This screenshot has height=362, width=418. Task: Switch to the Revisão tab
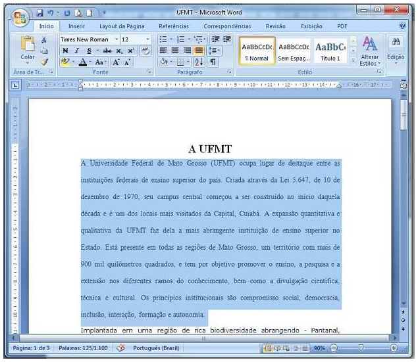275,26
